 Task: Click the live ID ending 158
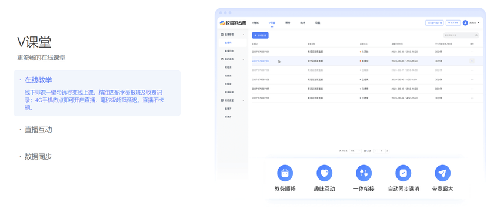pos(261,80)
